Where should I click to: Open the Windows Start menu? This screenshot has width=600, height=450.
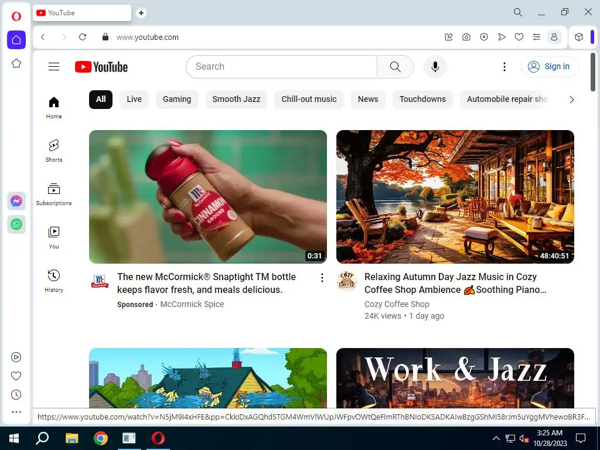(14, 438)
